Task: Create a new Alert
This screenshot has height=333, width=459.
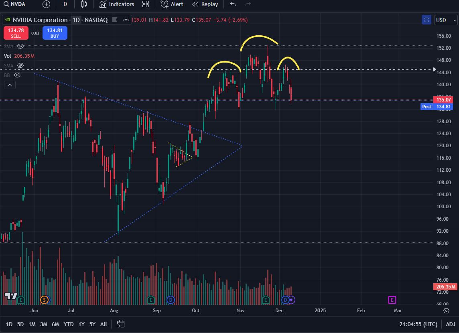Action: coord(172,4)
